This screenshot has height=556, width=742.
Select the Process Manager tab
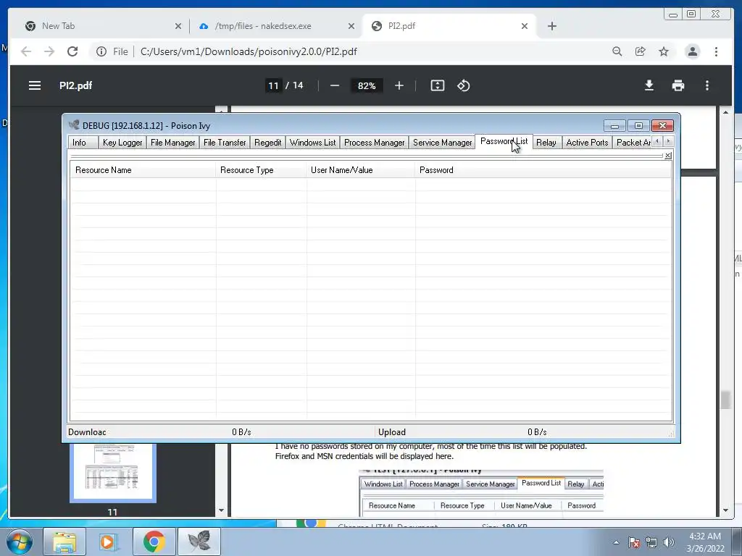[x=375, y=143]
